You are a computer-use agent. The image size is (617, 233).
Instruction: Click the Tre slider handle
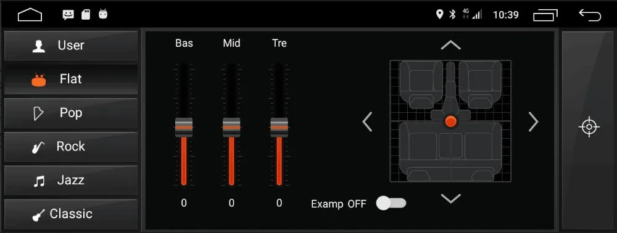tap(279, 128)
